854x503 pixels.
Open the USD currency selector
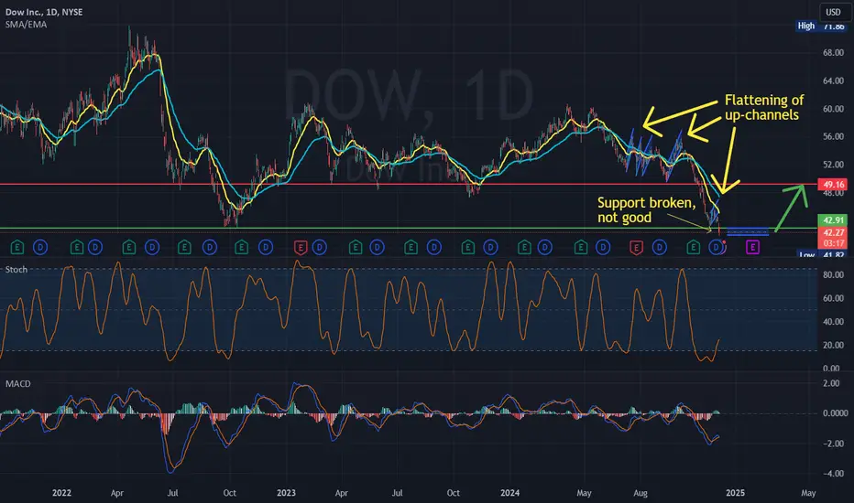(x=833, y=12)
